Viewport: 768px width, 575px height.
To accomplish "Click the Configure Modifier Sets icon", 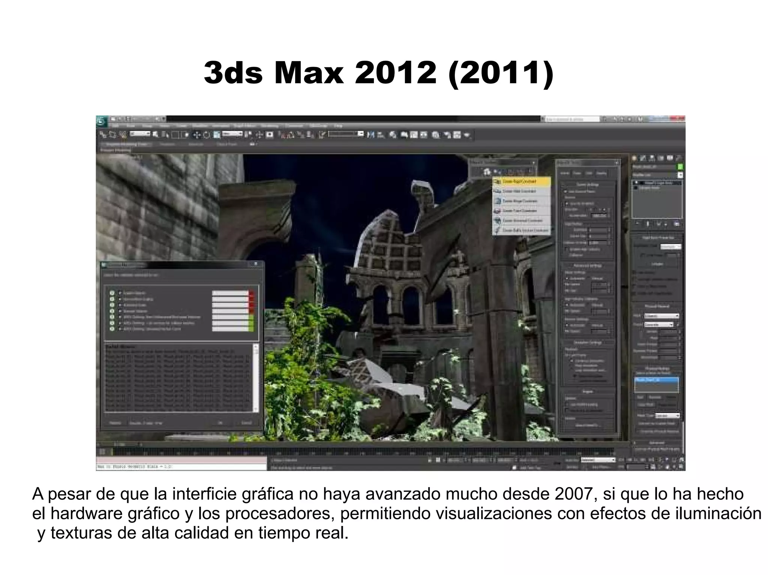I will (x=677, y=224).
